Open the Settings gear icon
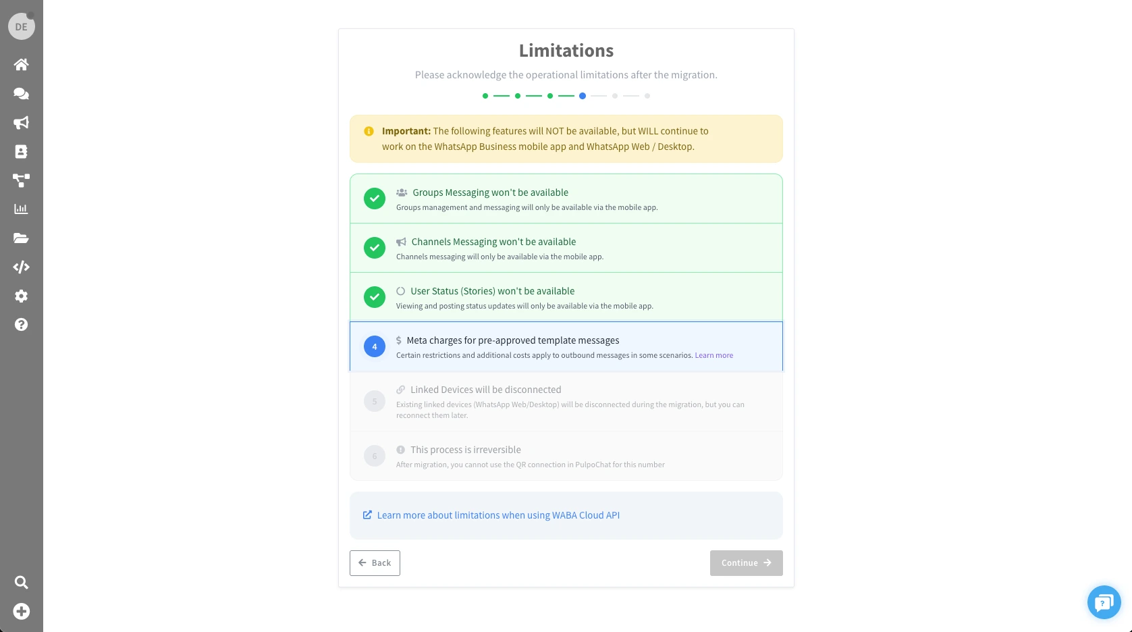 (x=21, y=296)
